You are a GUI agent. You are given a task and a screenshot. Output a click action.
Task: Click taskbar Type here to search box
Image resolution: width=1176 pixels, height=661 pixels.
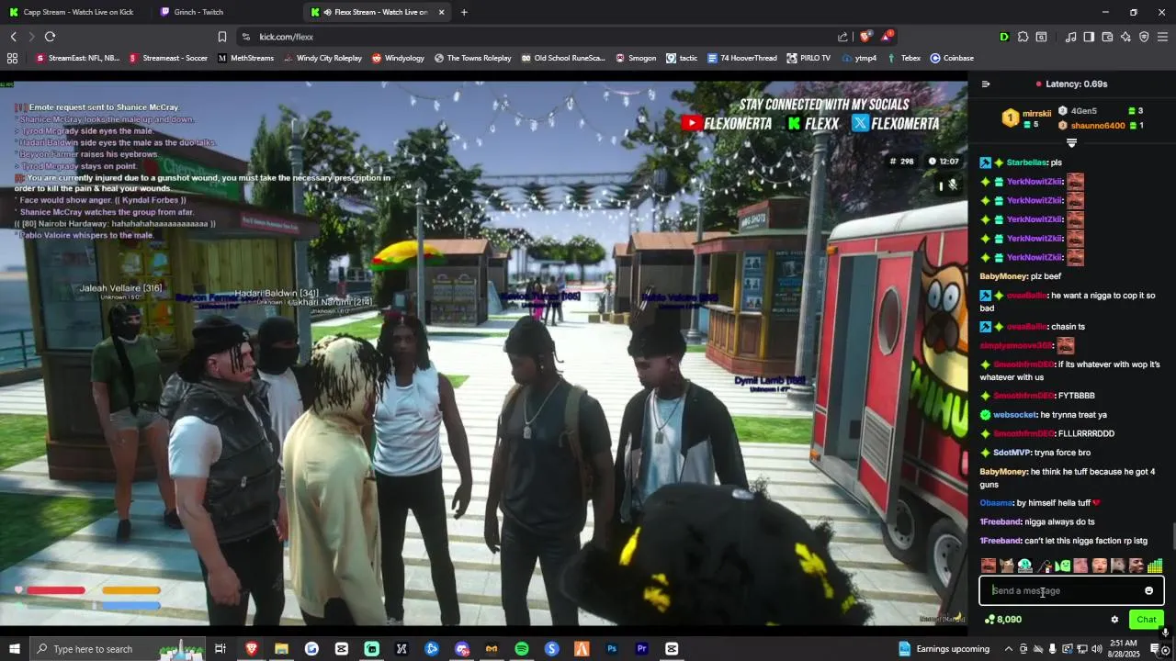pos(118,649)
